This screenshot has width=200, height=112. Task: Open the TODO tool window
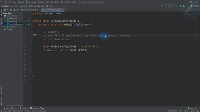pos(14,108)
